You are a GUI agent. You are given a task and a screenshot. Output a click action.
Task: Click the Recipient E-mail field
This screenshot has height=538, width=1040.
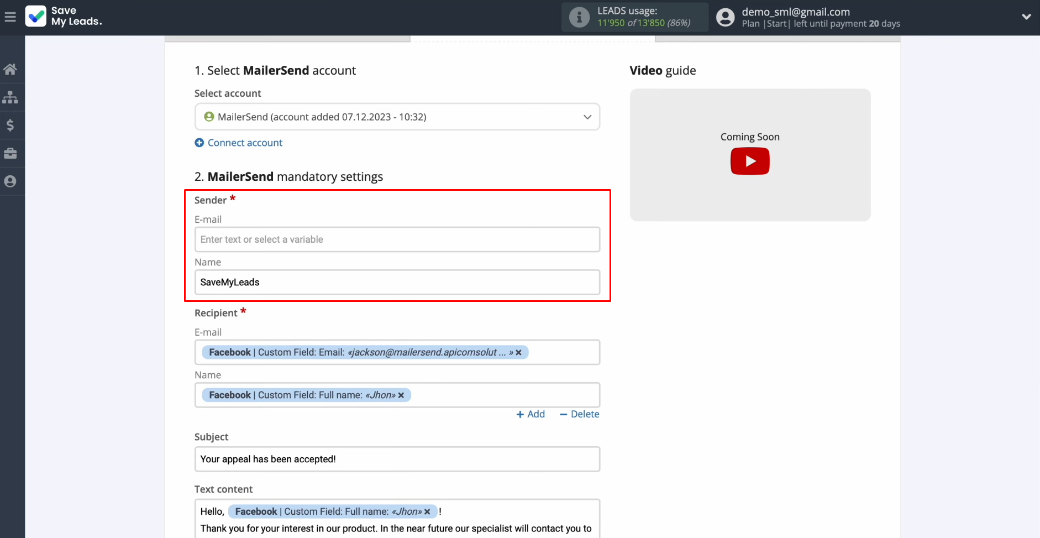[x=397, y=352]
